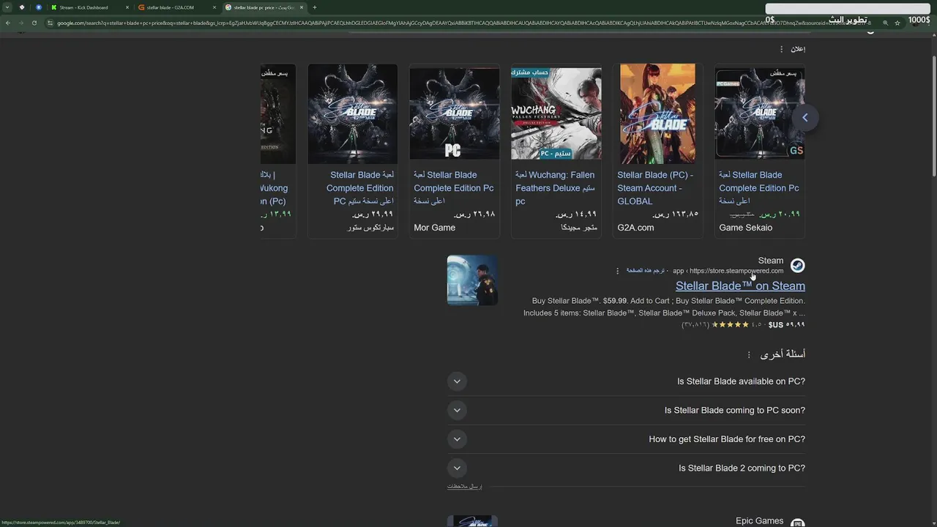937x527 pixels.
Task: Close the G2A.COM tab
Action: point(214,7)
